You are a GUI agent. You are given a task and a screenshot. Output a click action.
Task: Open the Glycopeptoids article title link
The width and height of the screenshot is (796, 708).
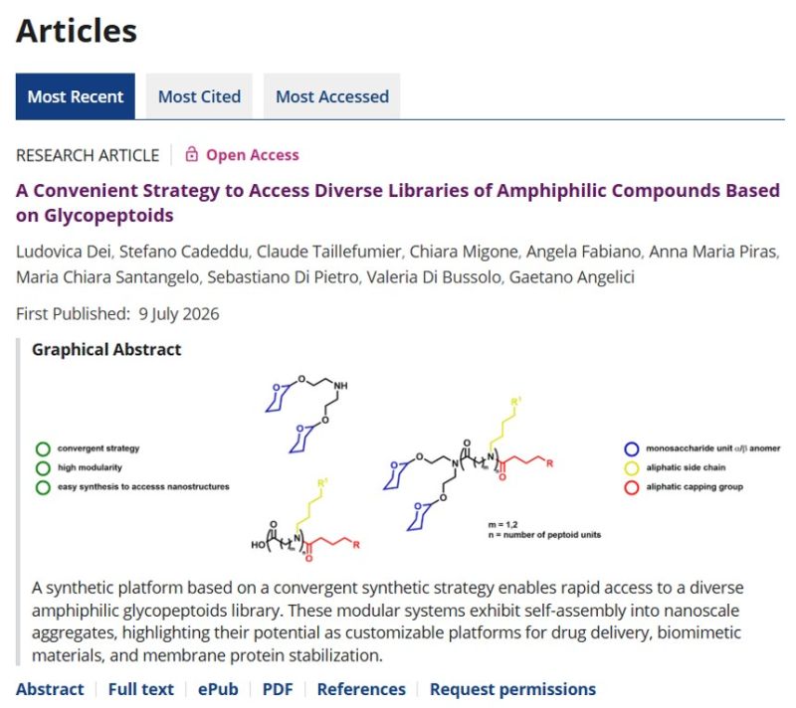point(397,203)
